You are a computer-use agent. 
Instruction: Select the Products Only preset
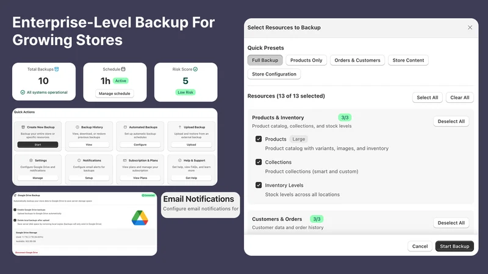click(306, 60)
